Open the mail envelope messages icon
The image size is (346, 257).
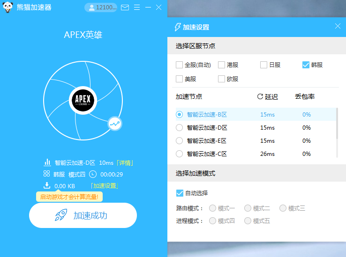pos(125,7)
